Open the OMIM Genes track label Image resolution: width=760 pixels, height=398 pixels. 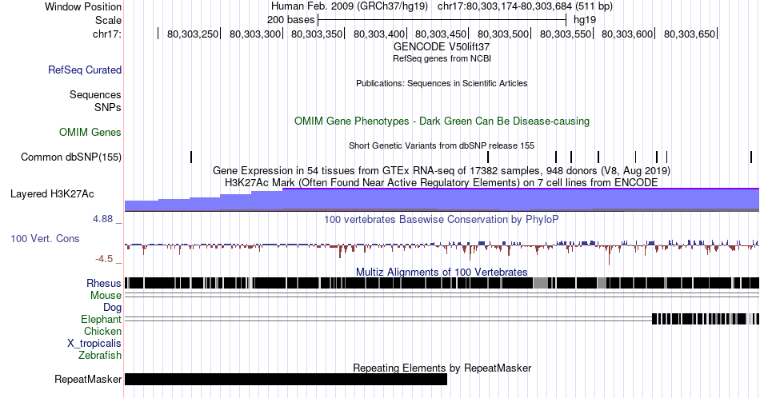[x=90, y=132]
